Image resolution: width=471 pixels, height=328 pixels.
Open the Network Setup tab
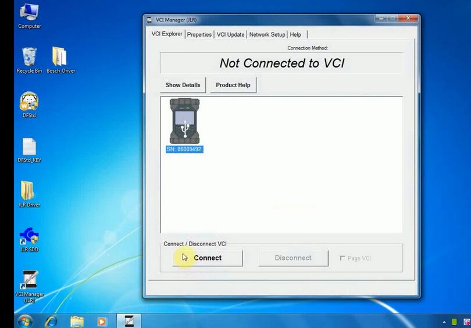pos(267,34)
